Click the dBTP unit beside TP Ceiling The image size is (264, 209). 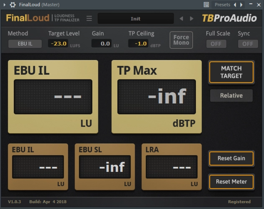[155, 46]
